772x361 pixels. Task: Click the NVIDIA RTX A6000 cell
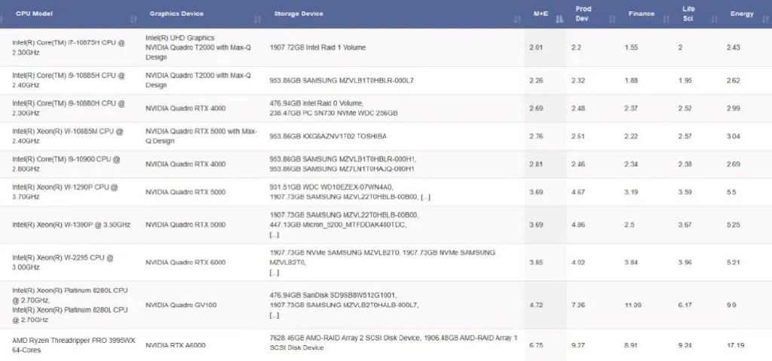(x=175, y=345)
